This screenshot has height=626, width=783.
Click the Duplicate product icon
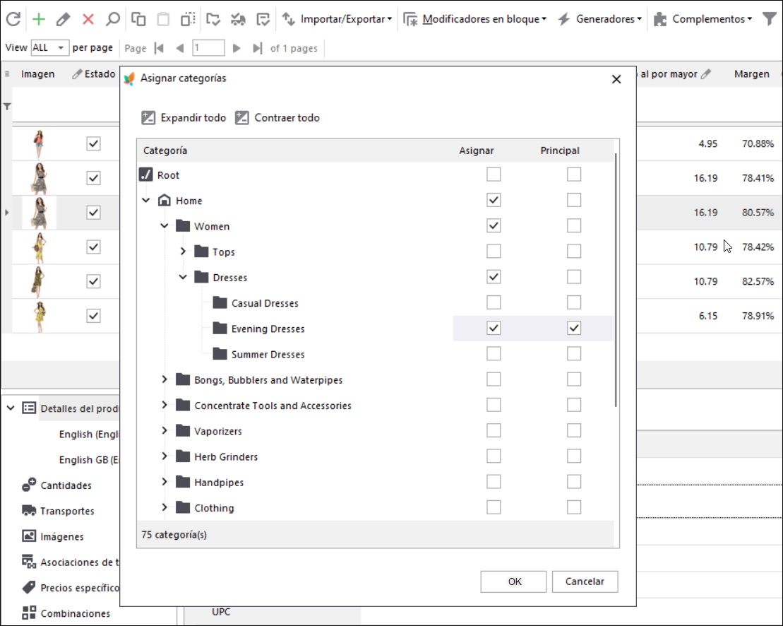tap(188, 19)
